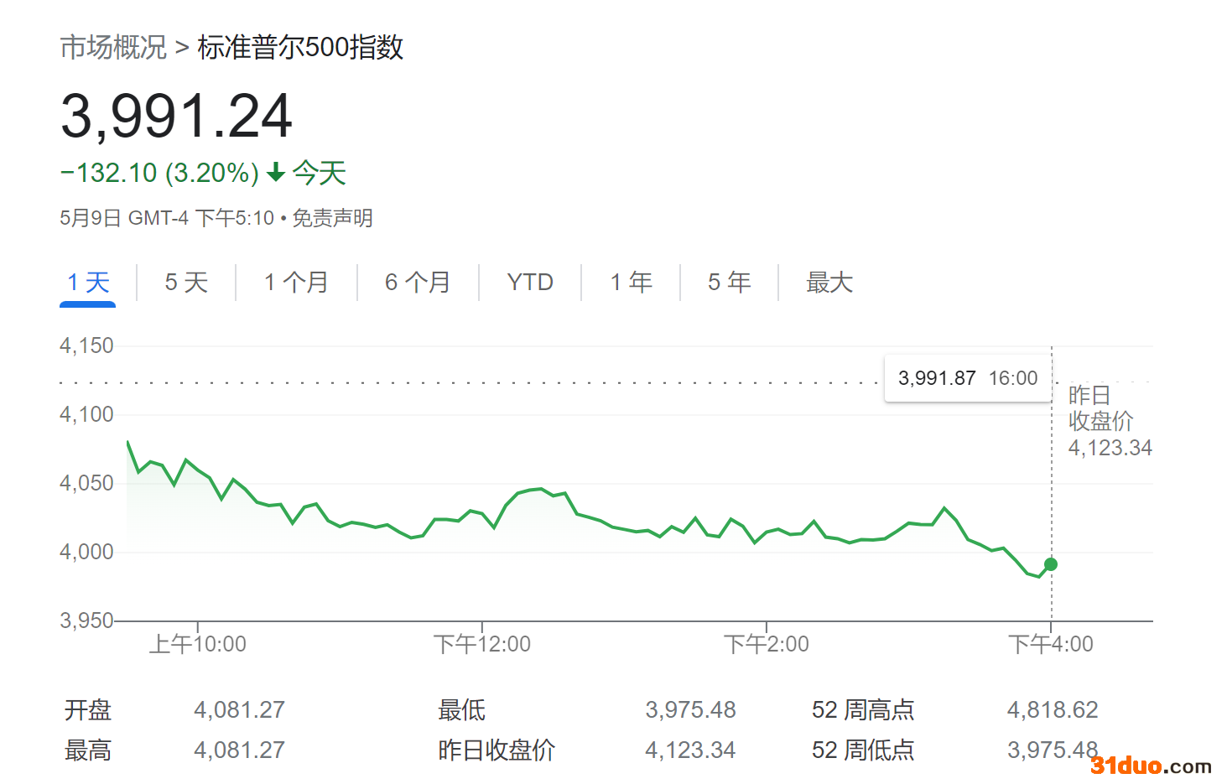Select the 1 年 range tab
This screenshot has width=1227, height=784.
coord(631,283)
